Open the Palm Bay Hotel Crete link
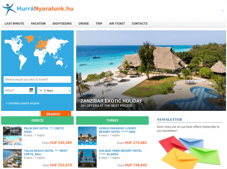This screenshot has width=227, height=169. 44,130
